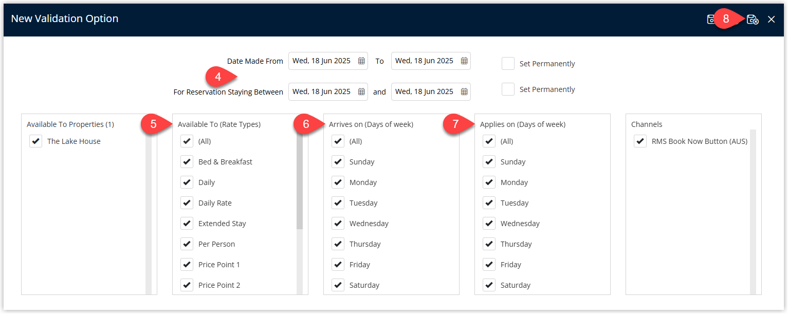Uncheck Price Point 2 rate type
The width and height of the screenshot is (788, 314).
(187, 285)
